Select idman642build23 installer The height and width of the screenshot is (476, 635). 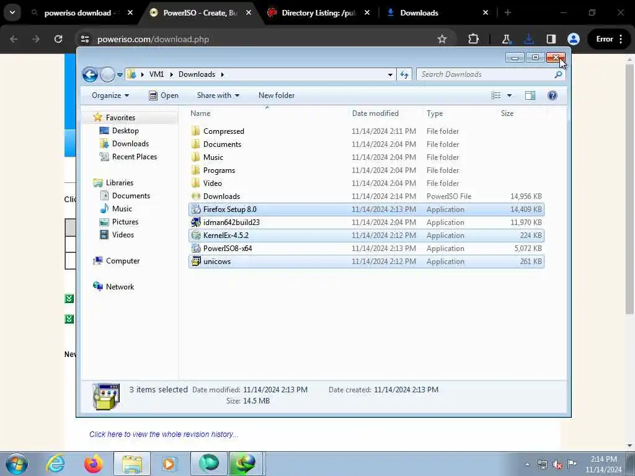[x=366, y=223]
